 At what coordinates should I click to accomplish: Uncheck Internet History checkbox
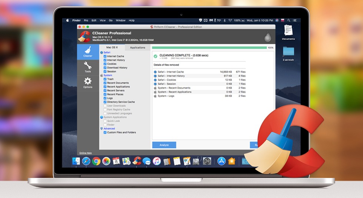point(105,60)
